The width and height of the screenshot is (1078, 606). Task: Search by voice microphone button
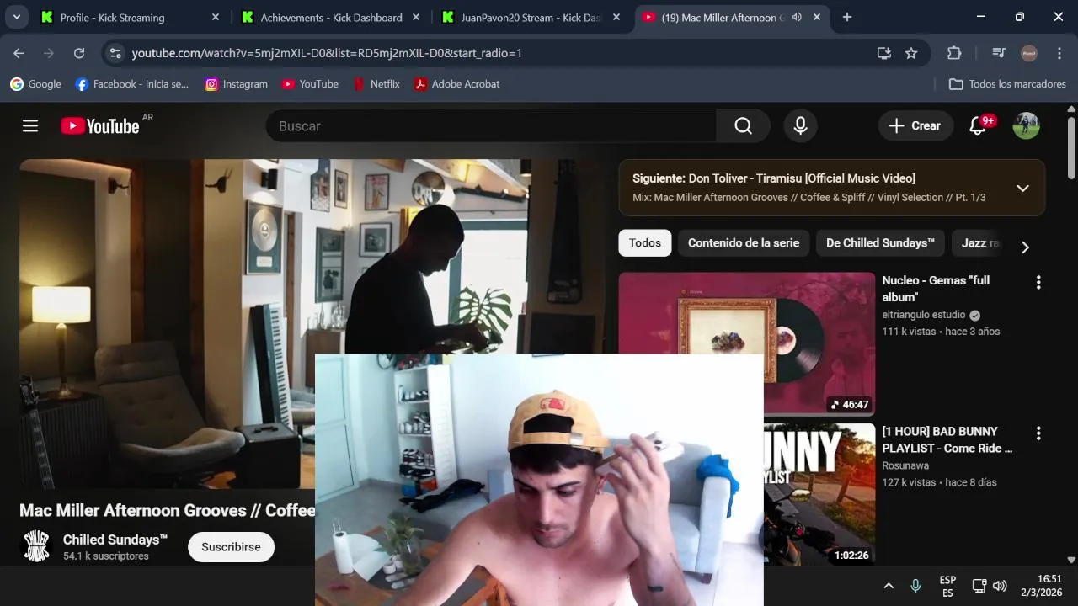[x=800, y=125]
